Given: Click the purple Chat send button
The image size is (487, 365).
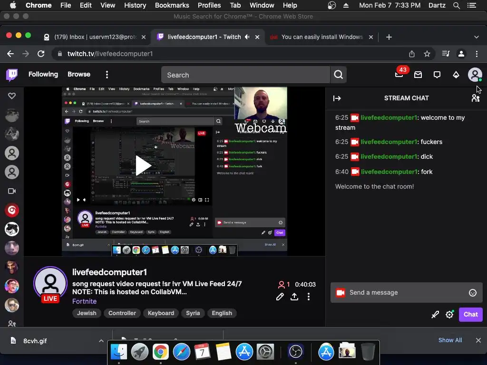Looking at the screenshot, I should [470, 315].
